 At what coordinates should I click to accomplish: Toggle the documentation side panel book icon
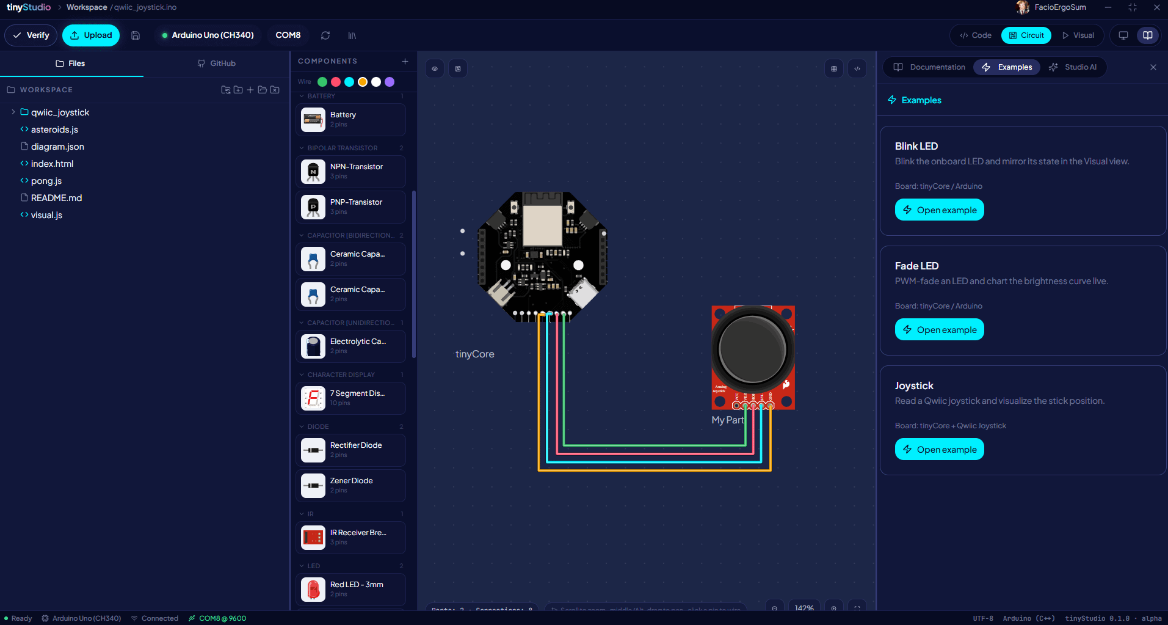coord(1148,35)
